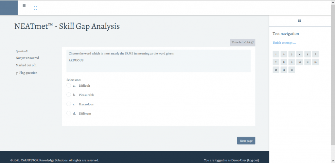Jump to question 15 in navigation
335x163 pixels.
pos(291,70)
